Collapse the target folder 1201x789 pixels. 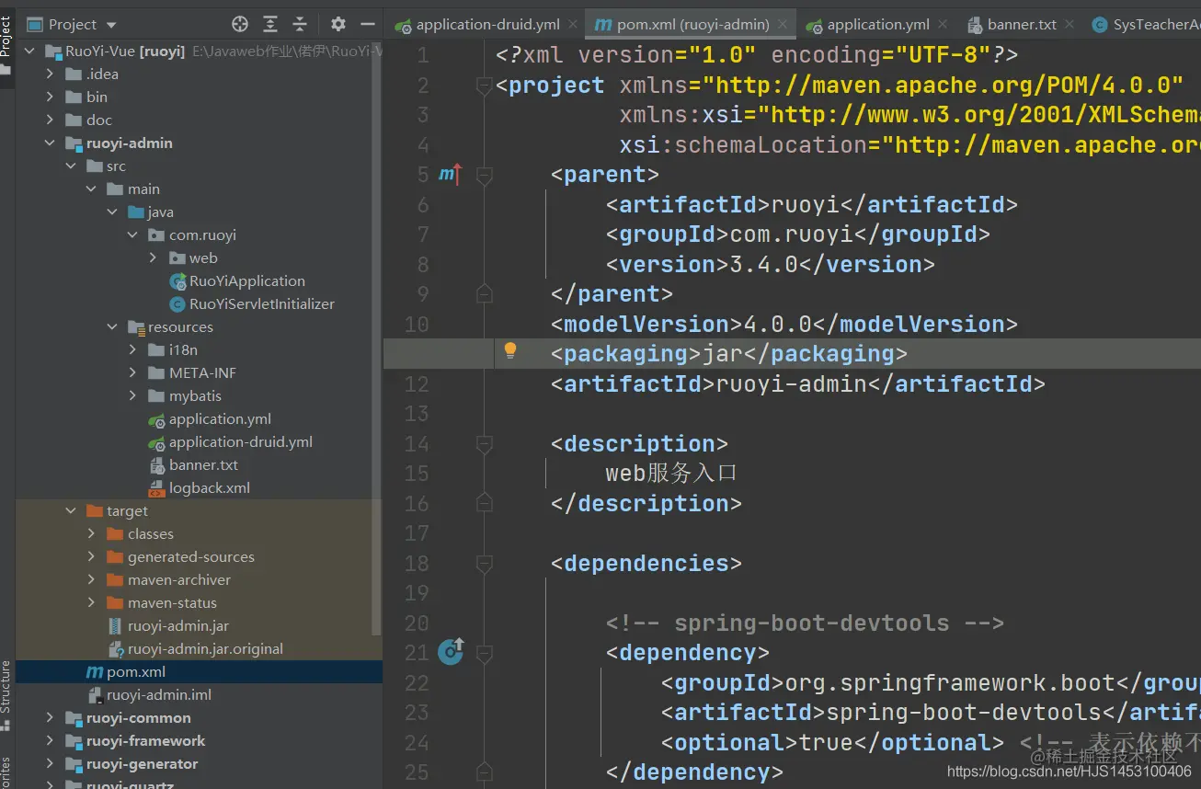click(x=72, y=511)
